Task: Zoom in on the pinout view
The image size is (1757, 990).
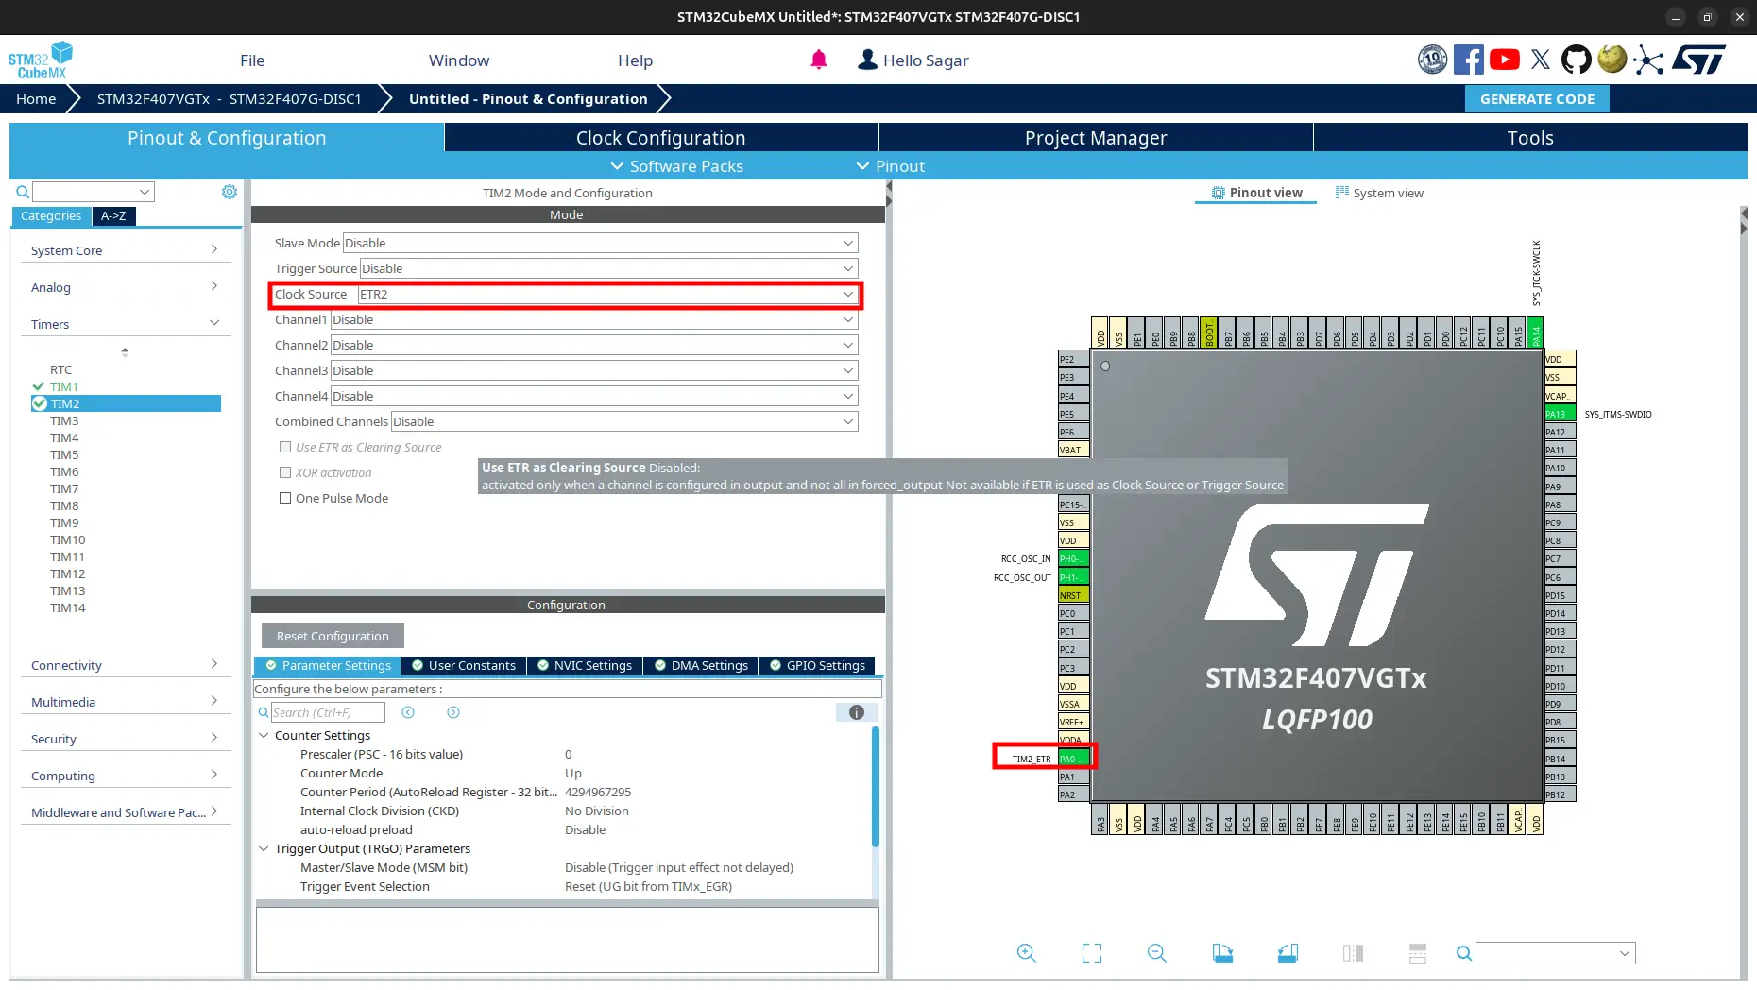Action: point(1027,953)
